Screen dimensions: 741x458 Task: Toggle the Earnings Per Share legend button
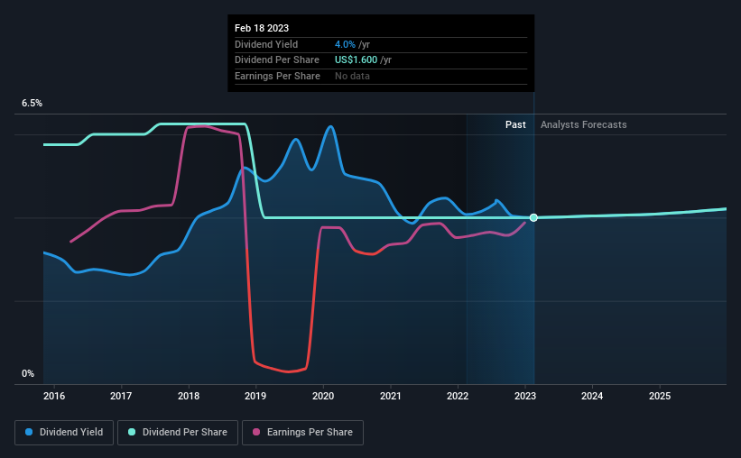[302, 433]
